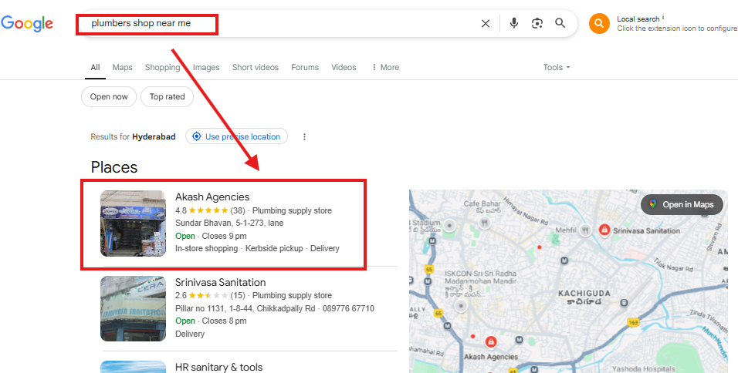The image size is (738, 373).
Task: Toggle the Top rated filter chip
Action: click(167, 97)
